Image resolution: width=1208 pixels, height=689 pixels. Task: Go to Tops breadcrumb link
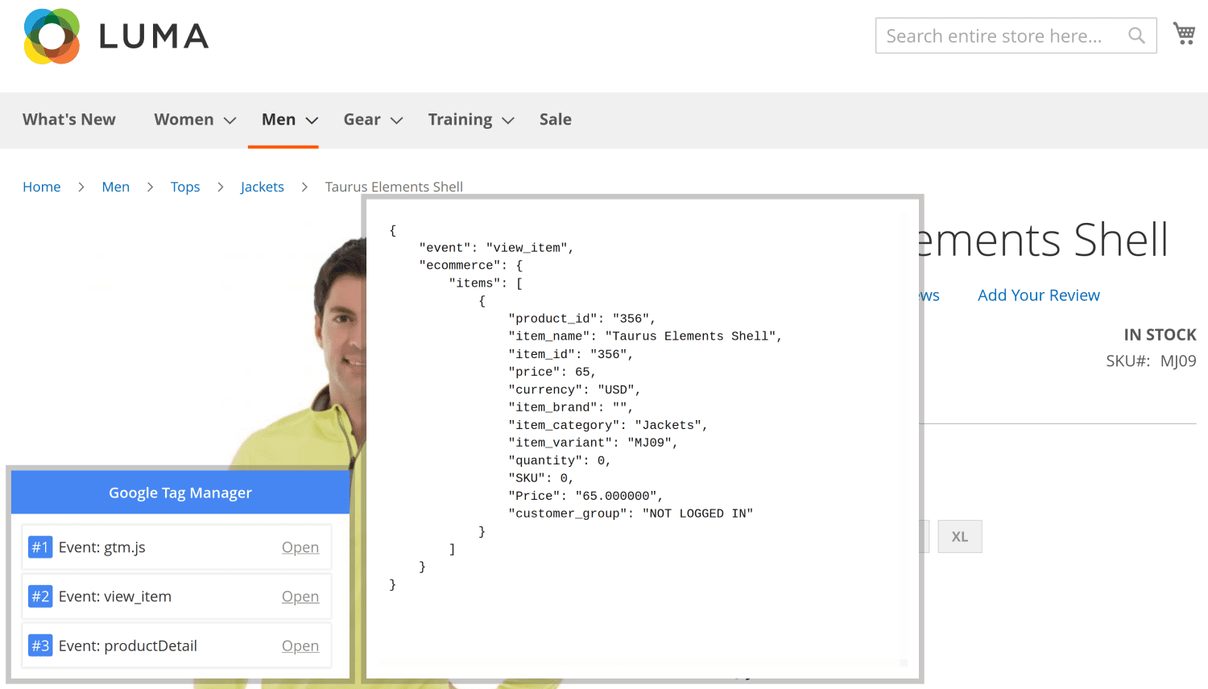pos(185,187)
